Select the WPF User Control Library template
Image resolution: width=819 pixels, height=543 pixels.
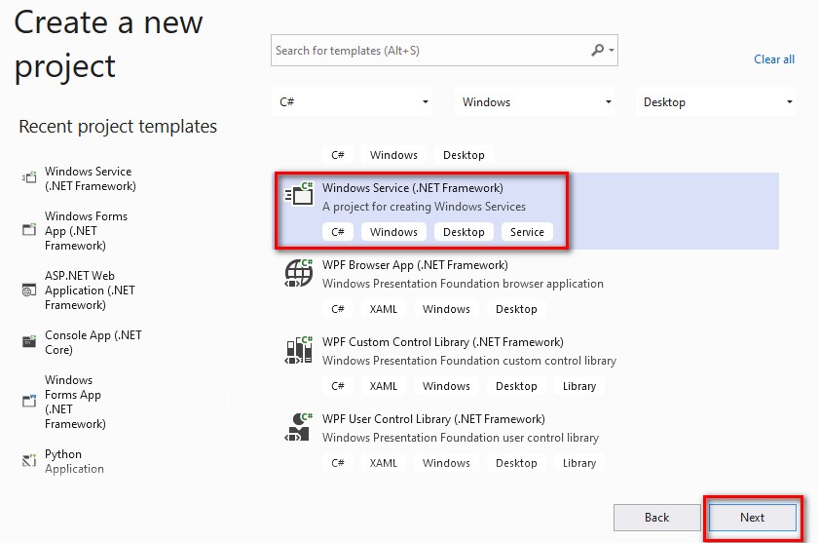[x=527, y=442]
